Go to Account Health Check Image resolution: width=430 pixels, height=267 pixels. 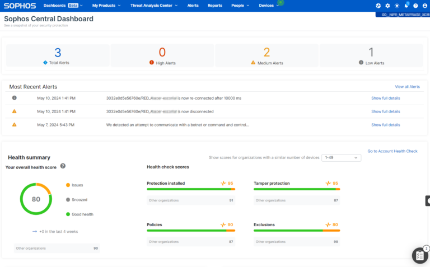(392, 151)
